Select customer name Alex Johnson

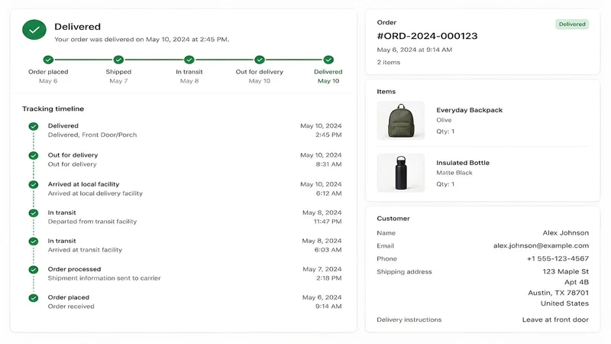point(565,233)
